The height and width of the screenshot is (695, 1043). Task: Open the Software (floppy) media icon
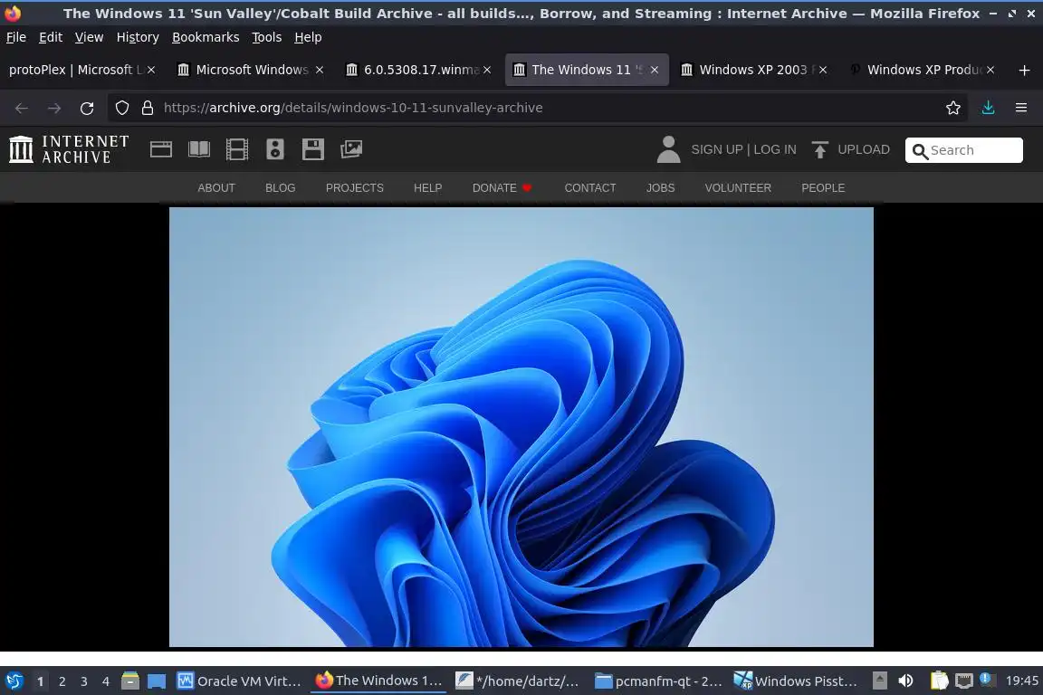pos(312,149)
